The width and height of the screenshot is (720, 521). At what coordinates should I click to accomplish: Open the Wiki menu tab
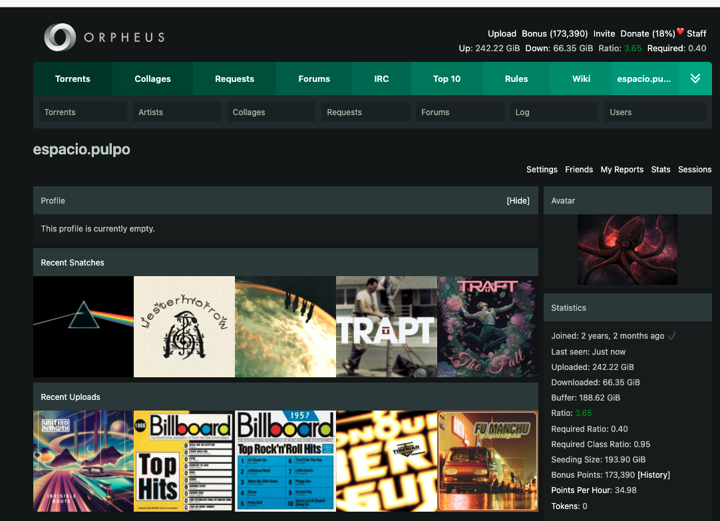tap(581, 79)
